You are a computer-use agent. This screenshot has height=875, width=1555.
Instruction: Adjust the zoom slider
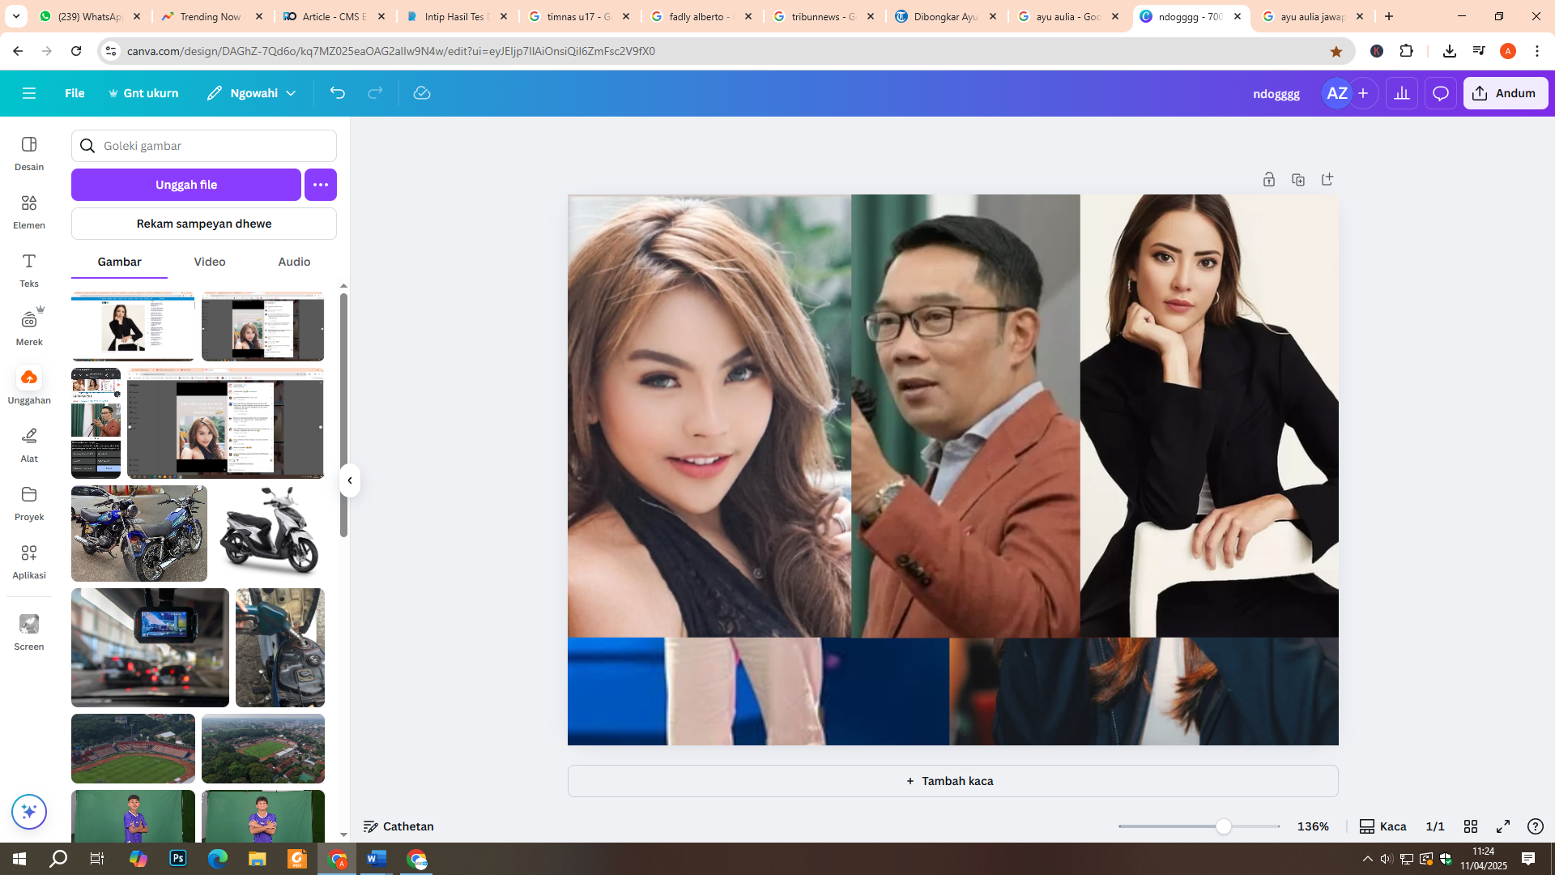pos(1222,826)
